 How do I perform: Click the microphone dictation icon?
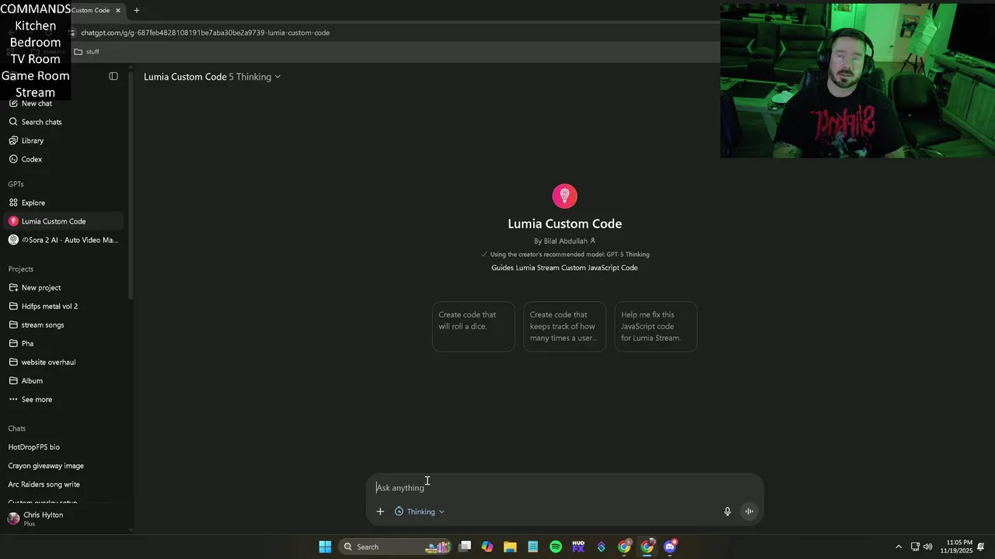pyautogui.click(x=728, y=512)
